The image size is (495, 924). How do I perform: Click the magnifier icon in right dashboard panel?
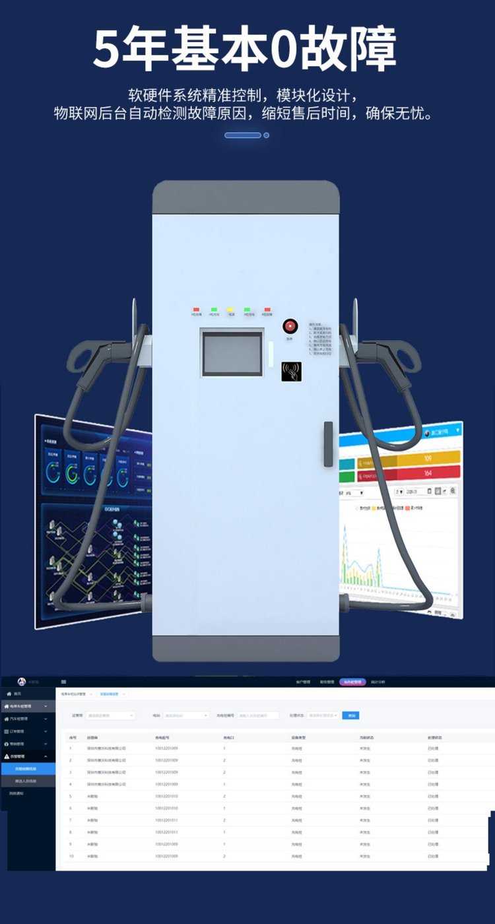point(453,491)
